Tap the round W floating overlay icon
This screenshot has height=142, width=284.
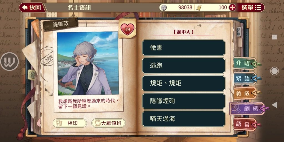(x=9, y=62)
